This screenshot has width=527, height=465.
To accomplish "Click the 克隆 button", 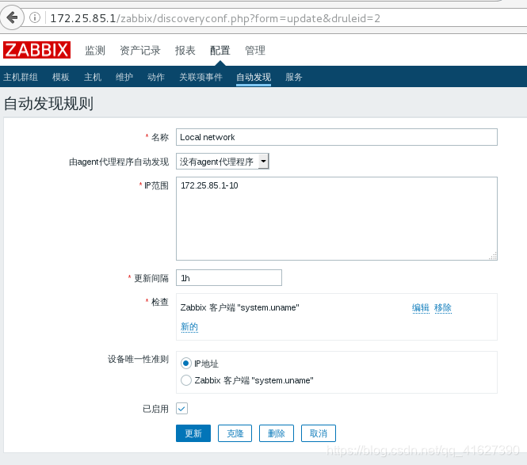I will (x=235, y=433).
